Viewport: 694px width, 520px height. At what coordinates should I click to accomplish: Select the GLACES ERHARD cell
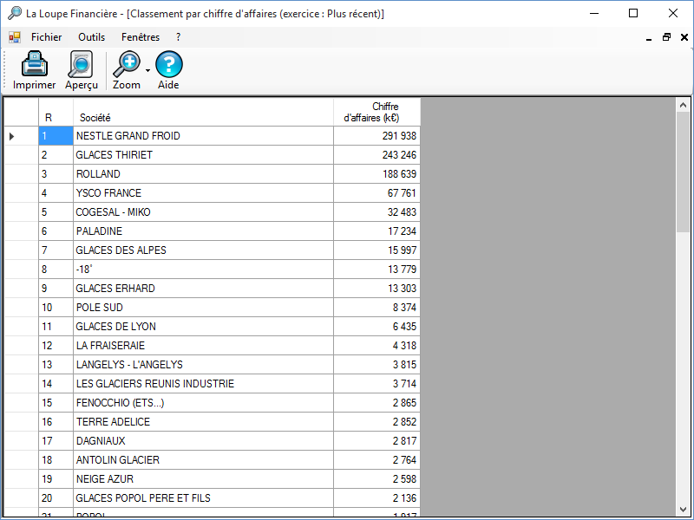point(203,289)
